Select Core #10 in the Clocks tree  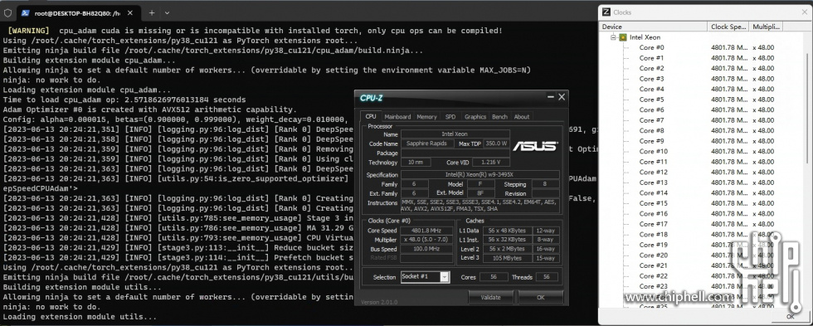pyautogui.click(x=654, y=151)
